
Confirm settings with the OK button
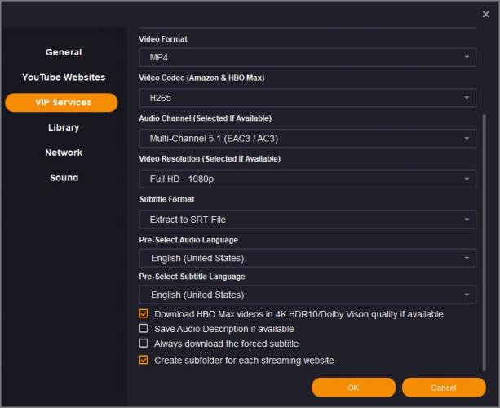pos(353,388)
